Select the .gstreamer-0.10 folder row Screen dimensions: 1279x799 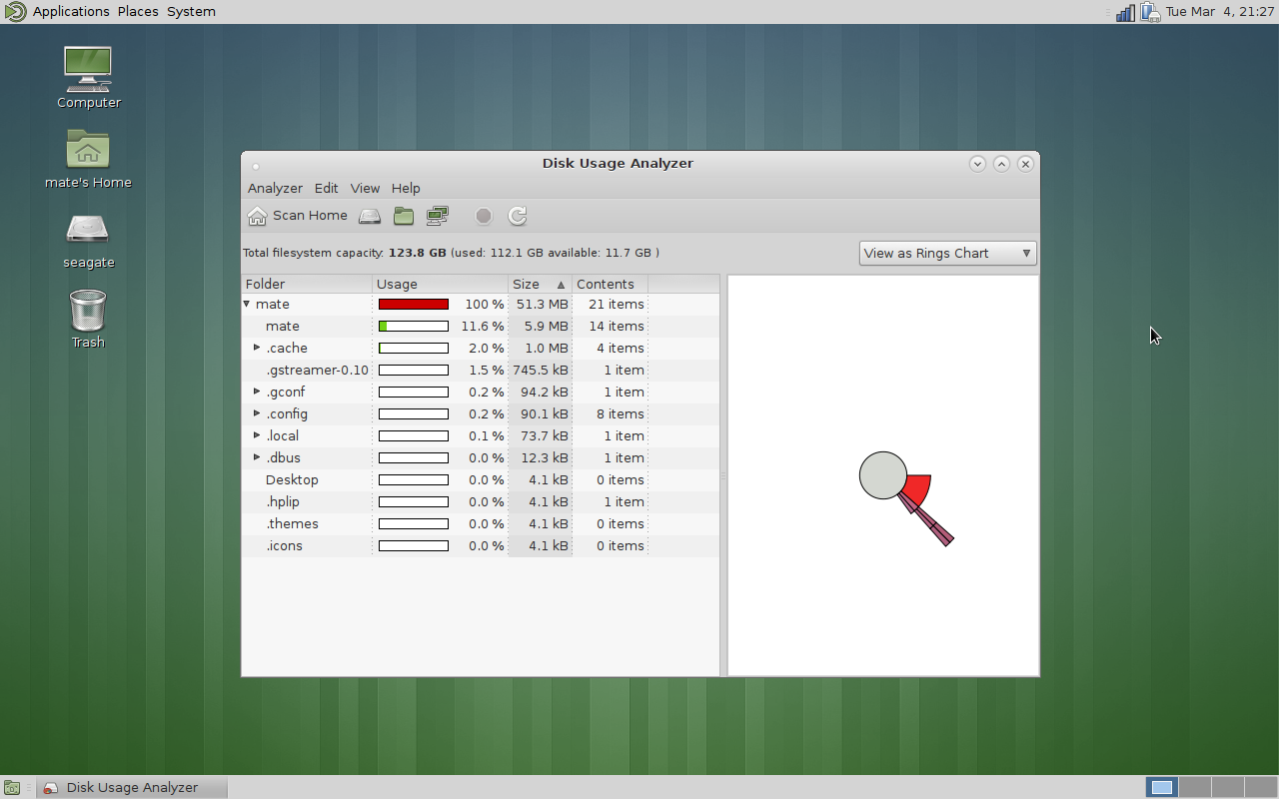click(x=317, y=370)
